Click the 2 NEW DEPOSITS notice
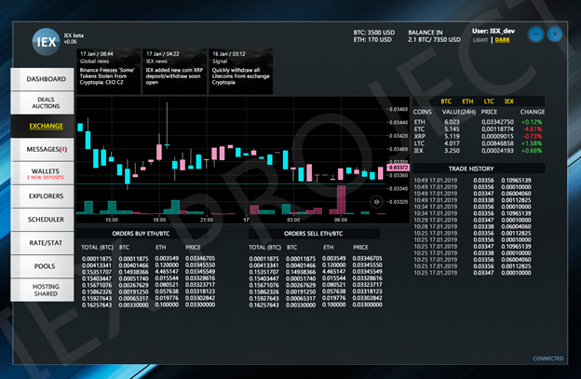The height and width of the screenshot is (379, 581). tap(46, 178)
